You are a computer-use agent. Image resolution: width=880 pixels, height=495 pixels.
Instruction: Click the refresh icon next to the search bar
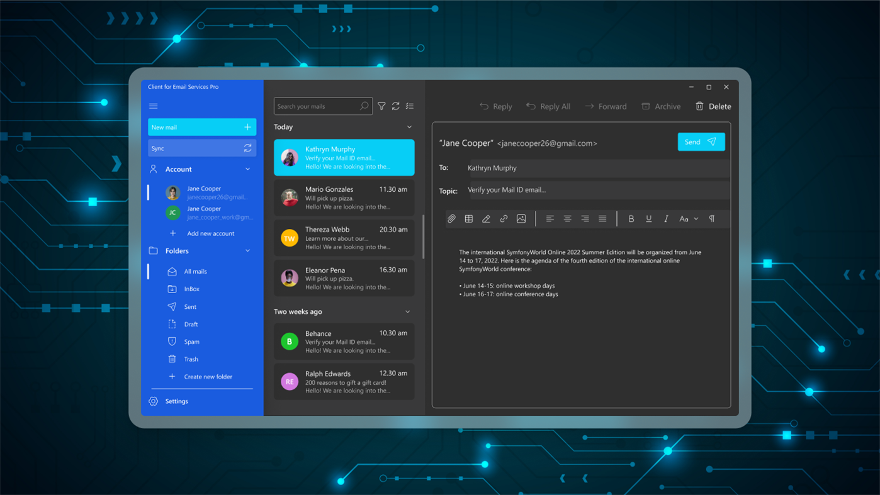click(396, 106)
